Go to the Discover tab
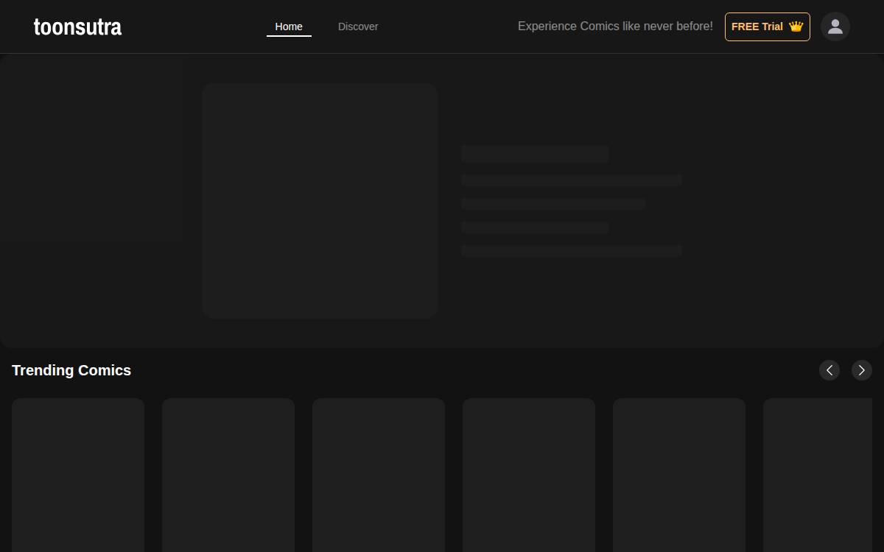 358,26
